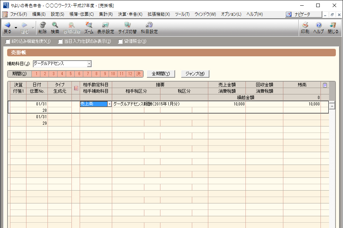Open the 決算・申告 menu
Image resolution: width=343 pixels, height=228 pixels.
tap(130, 14)
